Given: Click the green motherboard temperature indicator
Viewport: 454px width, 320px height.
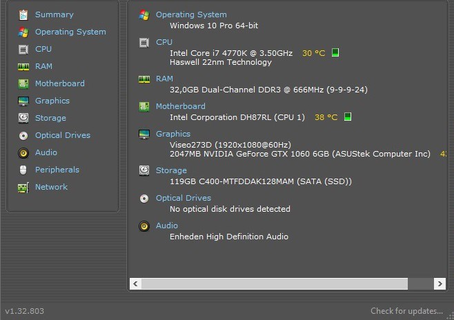Looking at the screenshot, I should (348, 117).
